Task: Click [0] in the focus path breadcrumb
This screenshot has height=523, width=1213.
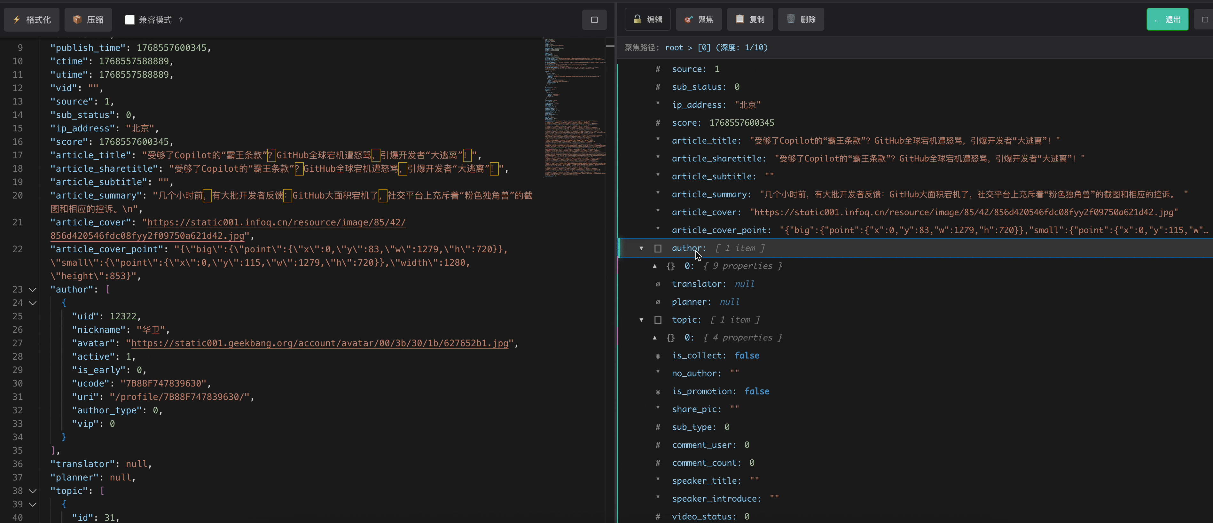Action: tap(704, 48)
